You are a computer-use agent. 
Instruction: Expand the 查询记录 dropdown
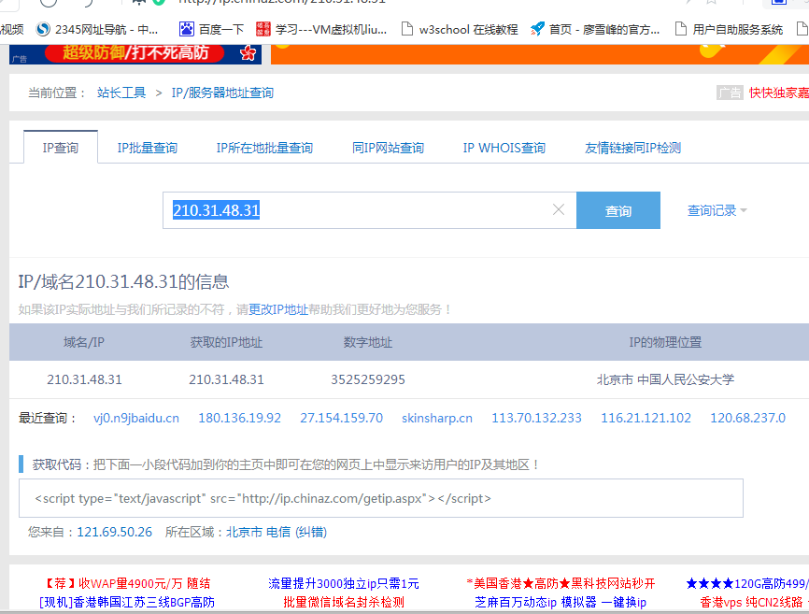(717, 210)
